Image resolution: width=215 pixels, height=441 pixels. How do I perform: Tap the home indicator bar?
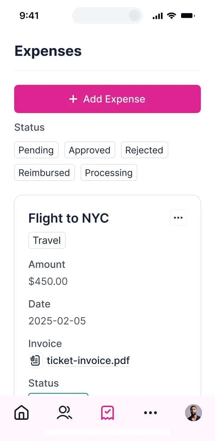pyautogui.click(x=107, y=433)
